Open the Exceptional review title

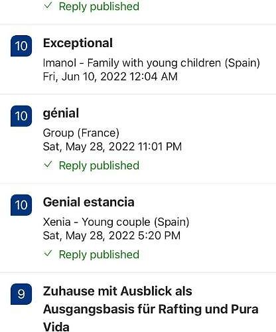click(x=78, y=43)
